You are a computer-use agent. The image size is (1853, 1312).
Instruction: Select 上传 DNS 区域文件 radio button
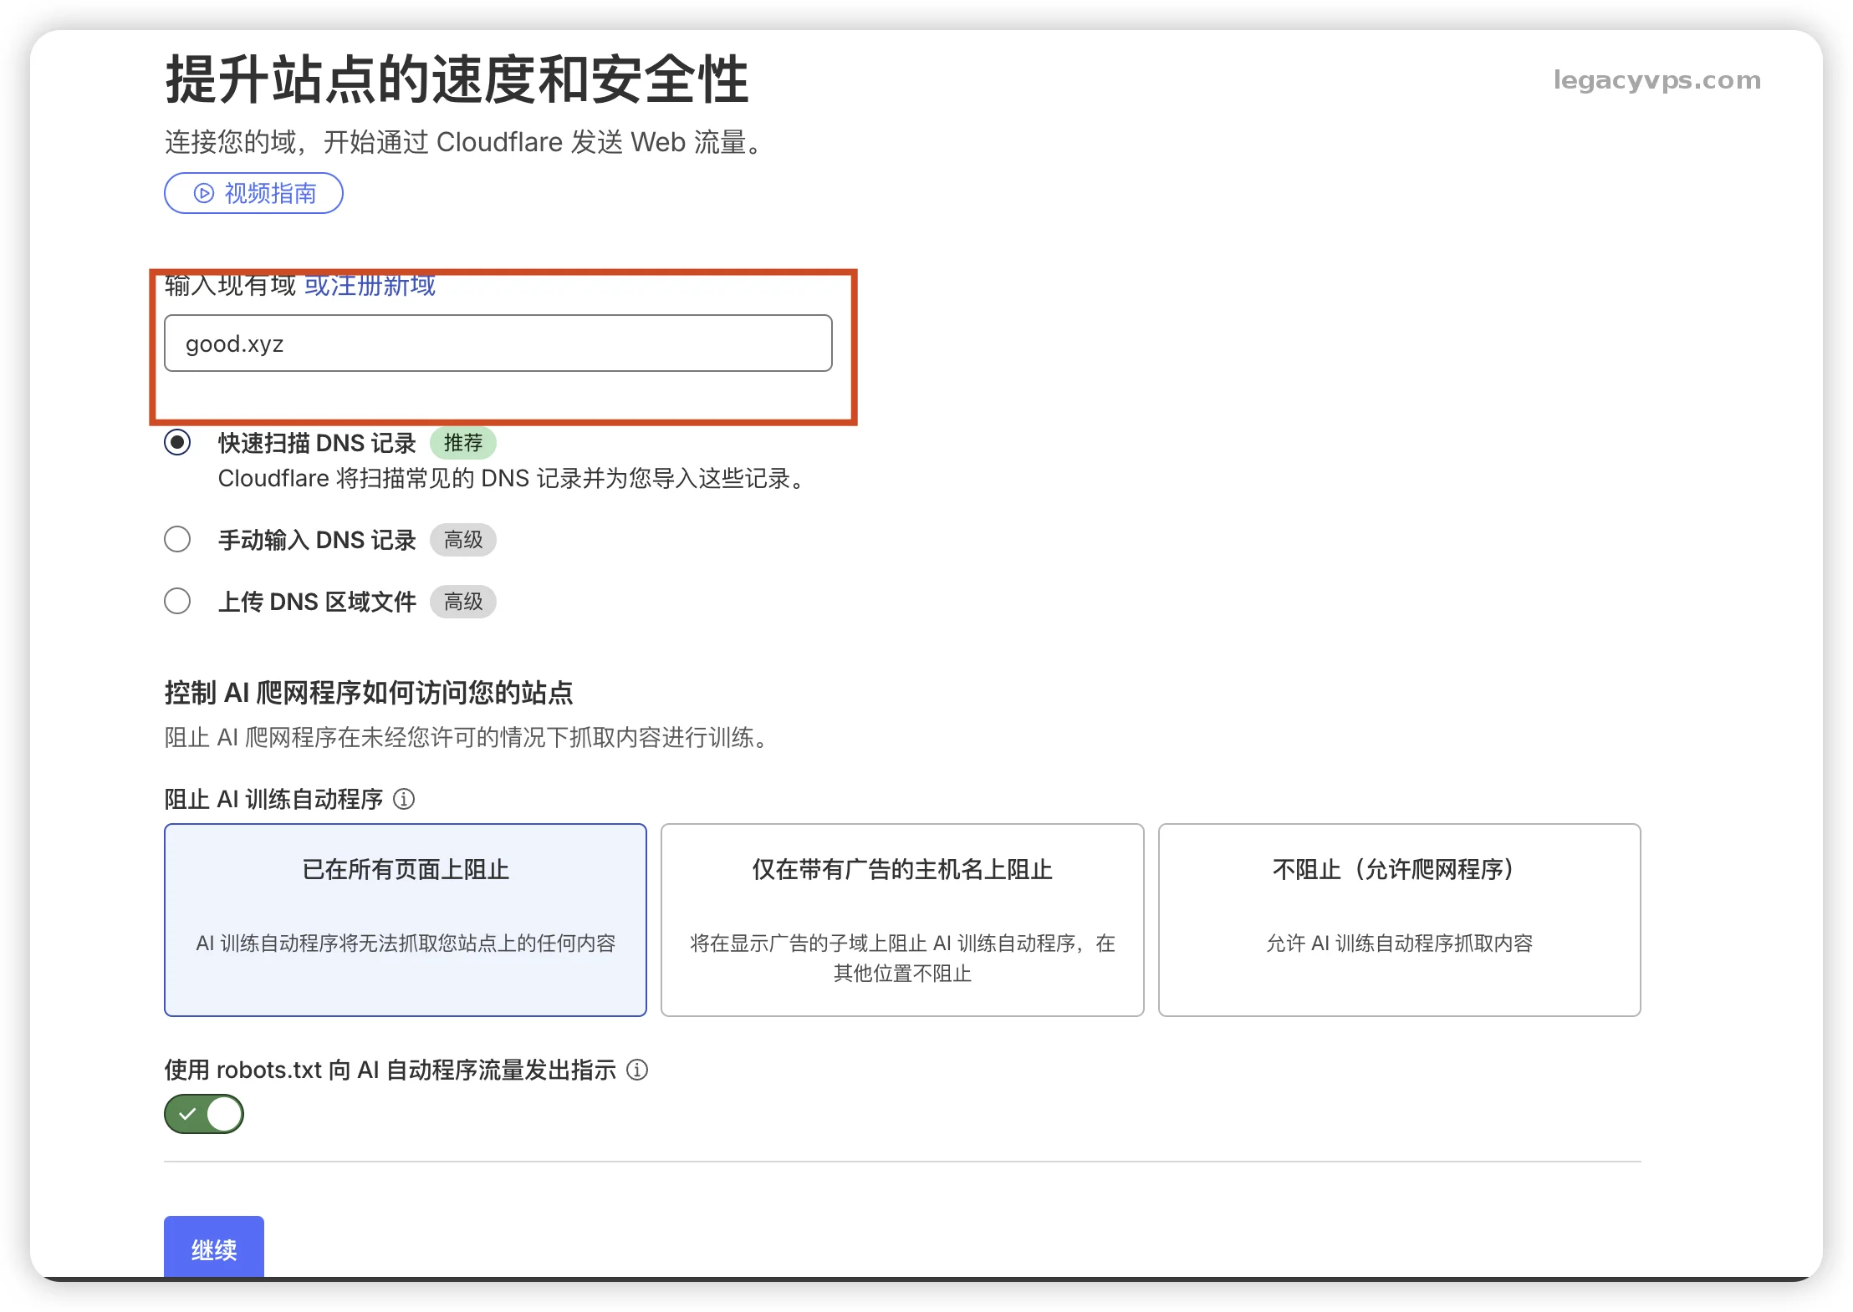pos(177,601)
